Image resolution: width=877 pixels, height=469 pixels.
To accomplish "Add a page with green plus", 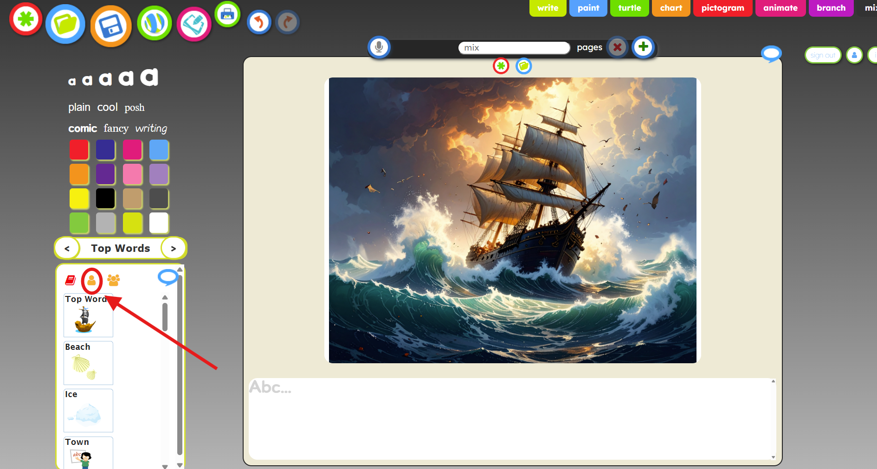I will point(643,47).
